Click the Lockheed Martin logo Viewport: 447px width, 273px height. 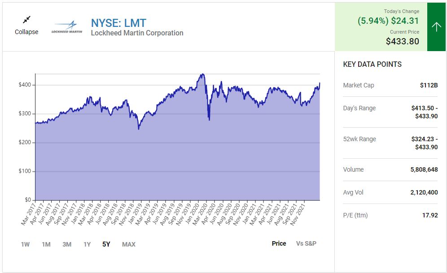67,27
